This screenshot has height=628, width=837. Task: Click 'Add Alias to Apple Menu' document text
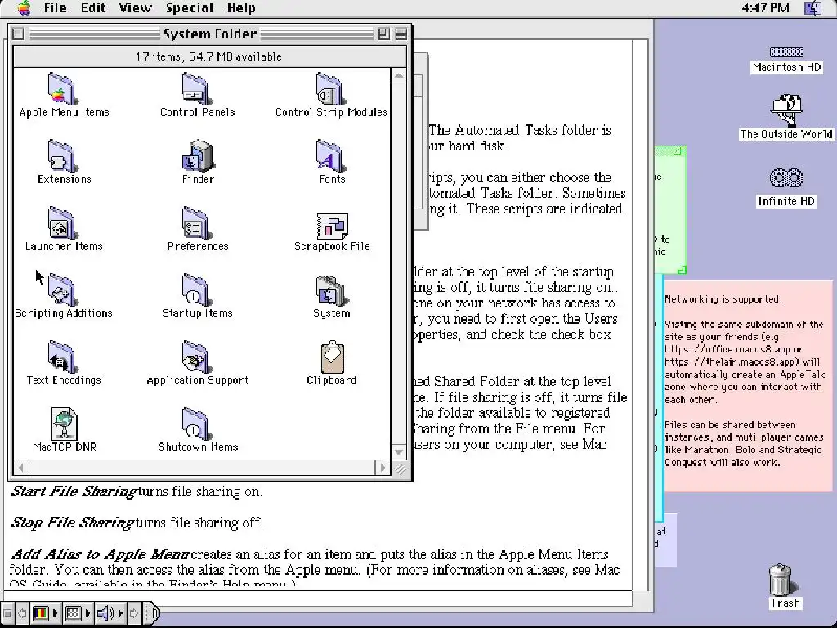pos(100,554)
